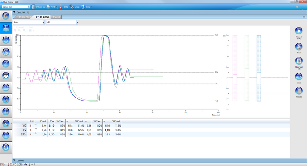This screenshot has height=166, width=307.
Task: Toggle the blue Best trial swatch
Action: click(x=30, y=30)
